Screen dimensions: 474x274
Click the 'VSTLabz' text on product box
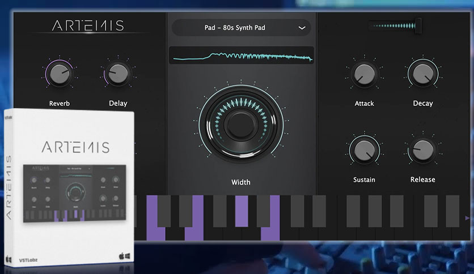pos(28,260)
